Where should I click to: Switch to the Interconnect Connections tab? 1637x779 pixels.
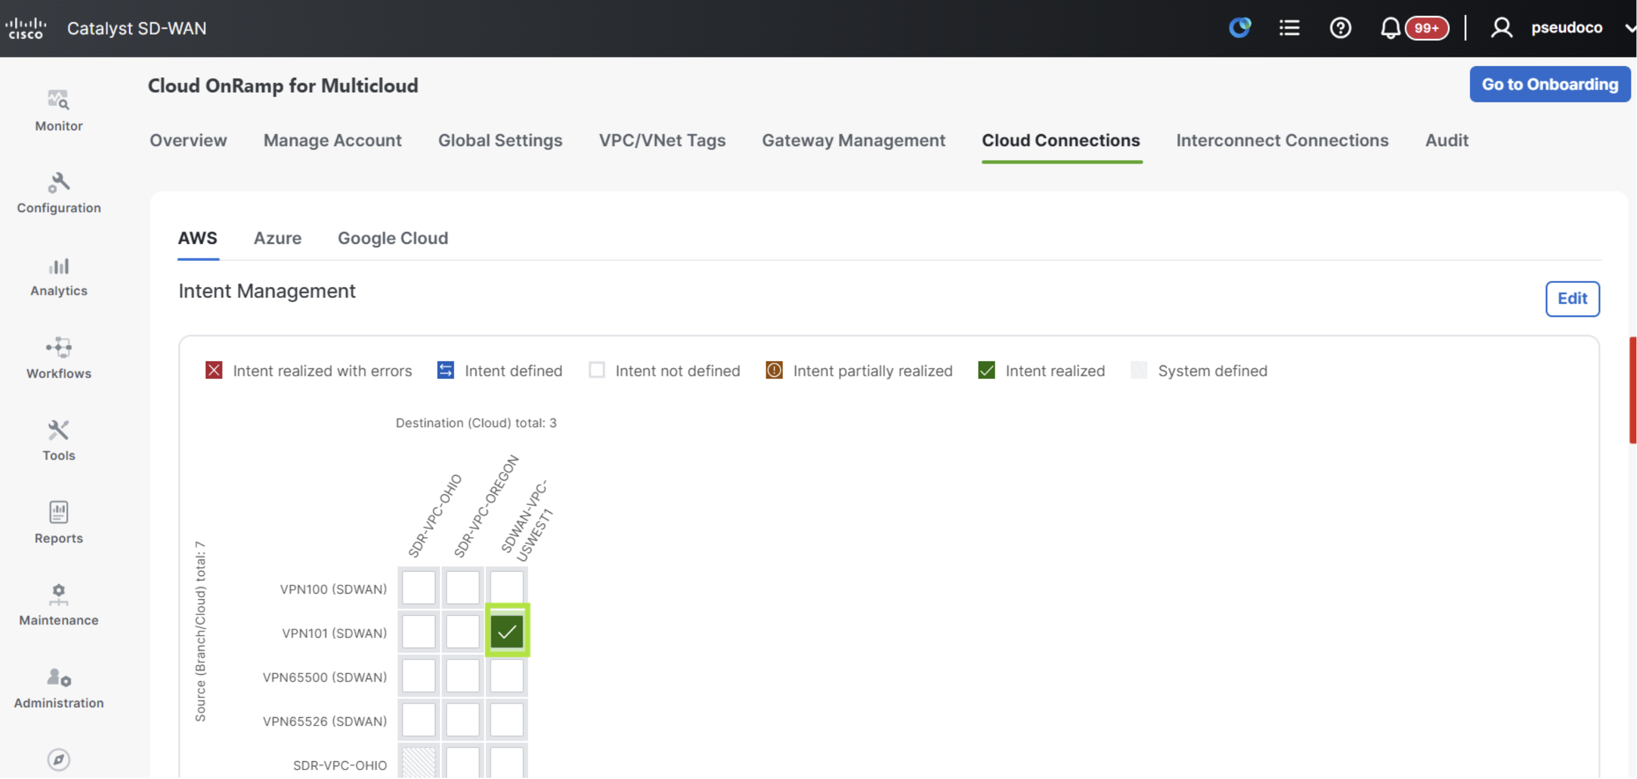[1282, 141]
